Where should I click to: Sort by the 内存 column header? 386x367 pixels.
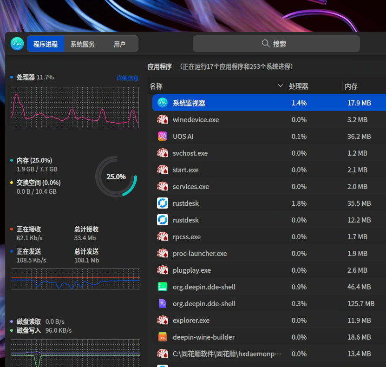(x=364, y=86)
